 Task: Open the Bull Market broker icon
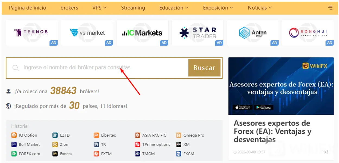(x=14, y=144)
